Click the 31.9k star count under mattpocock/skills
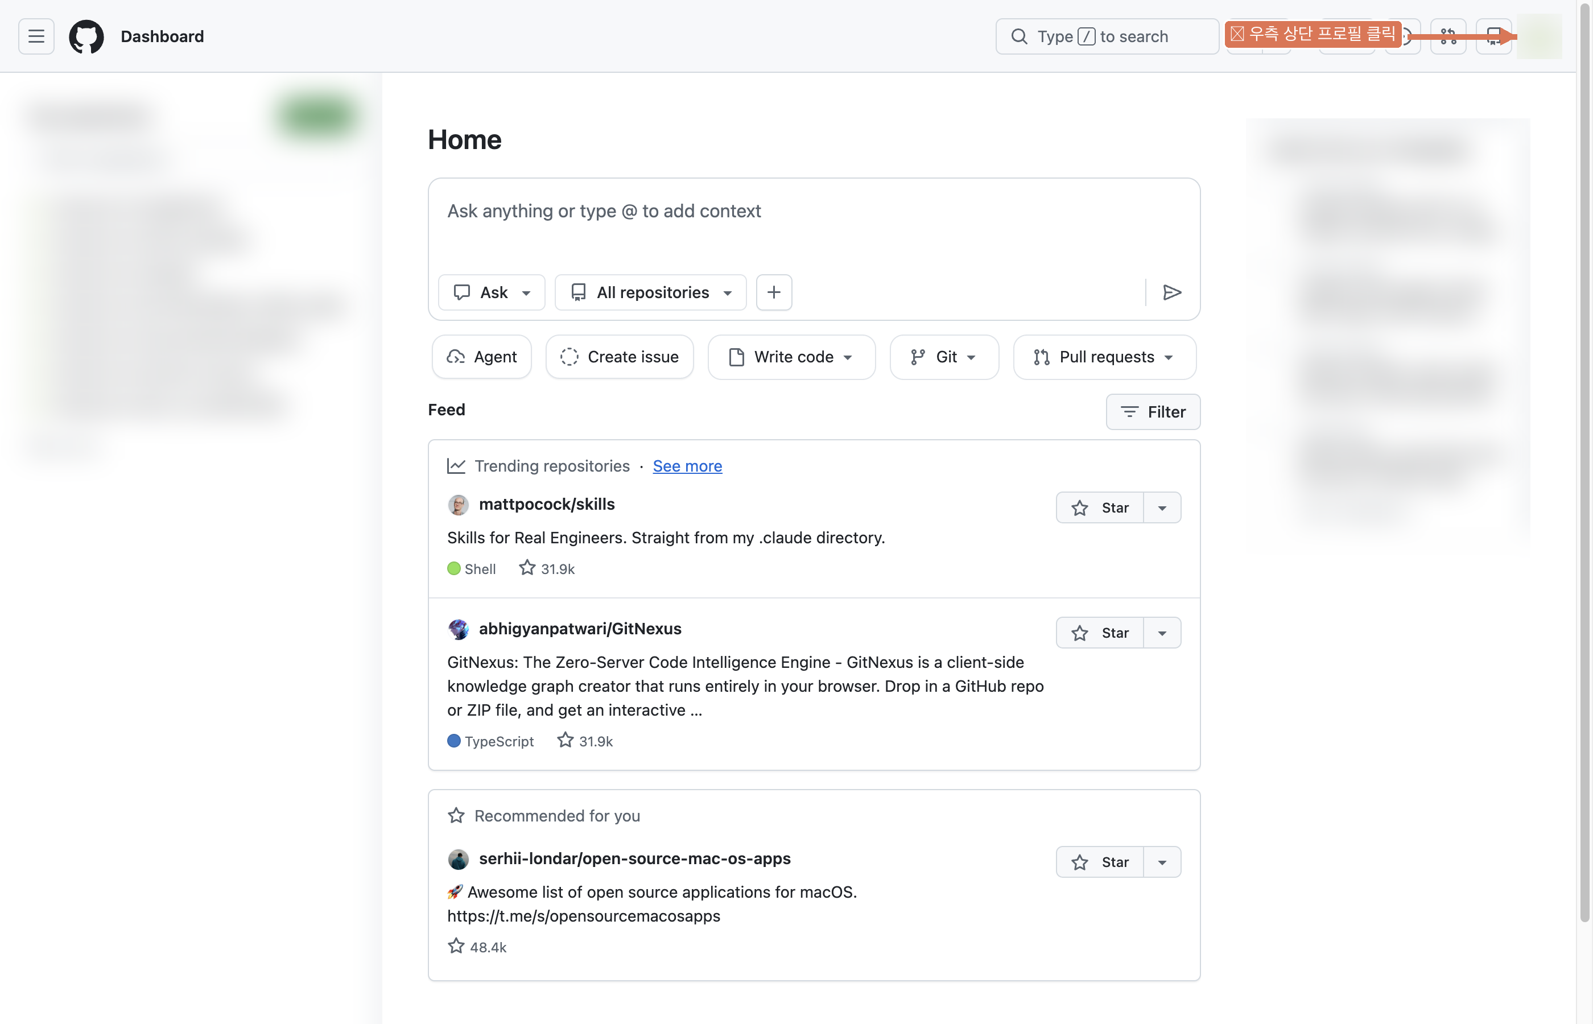This screenshot has height=1024, width=1593. click(547, 568)
